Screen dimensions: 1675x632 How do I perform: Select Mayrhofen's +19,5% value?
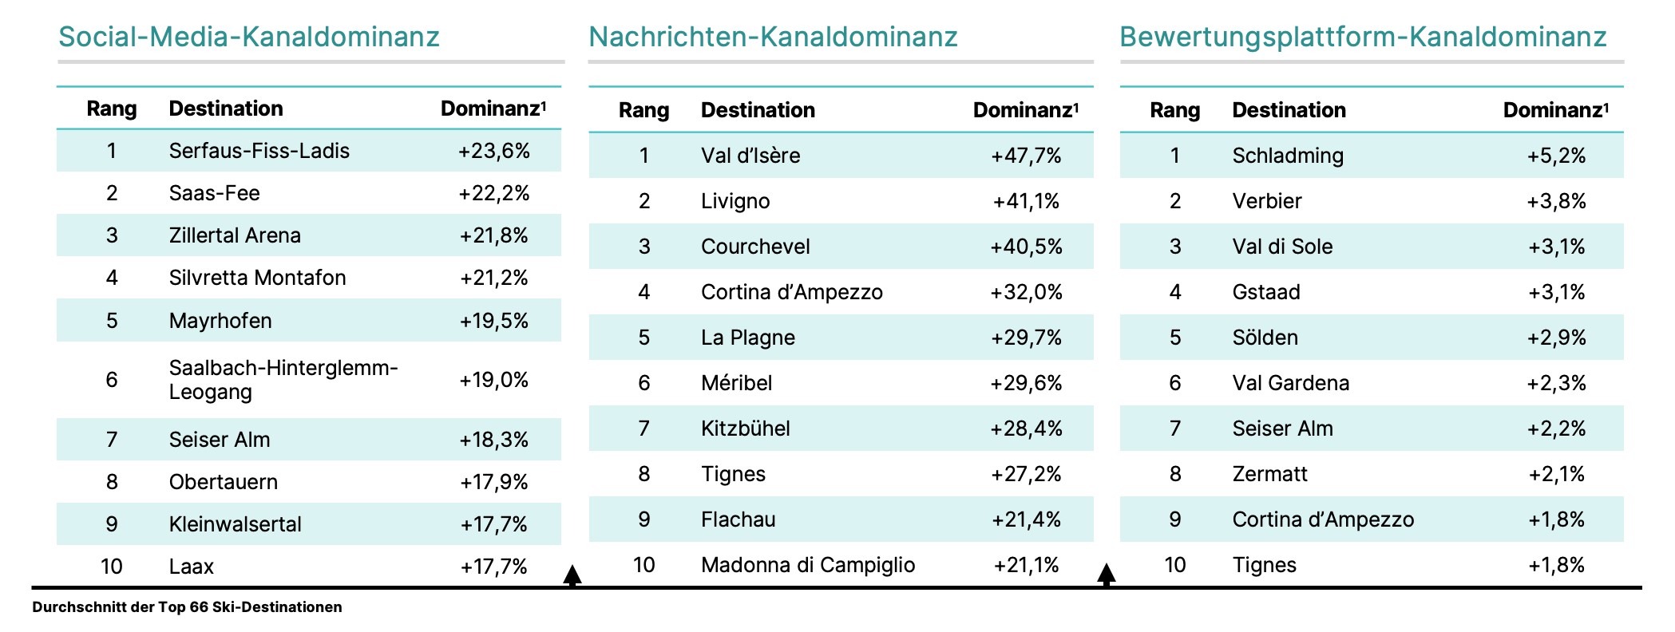(493, 321)
